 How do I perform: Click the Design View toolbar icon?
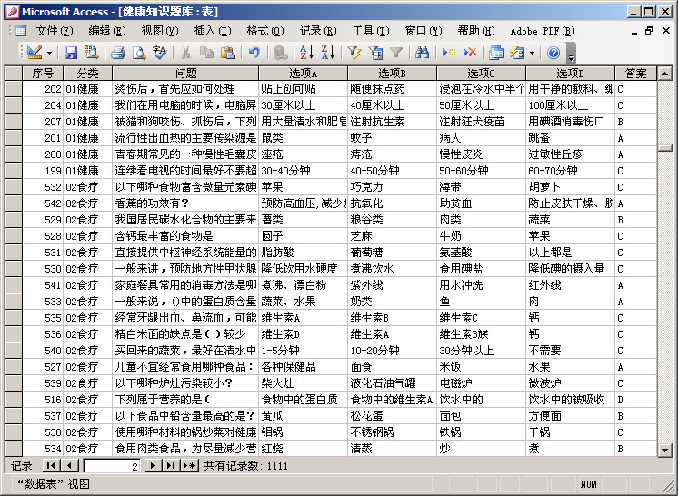coord(35,53)
